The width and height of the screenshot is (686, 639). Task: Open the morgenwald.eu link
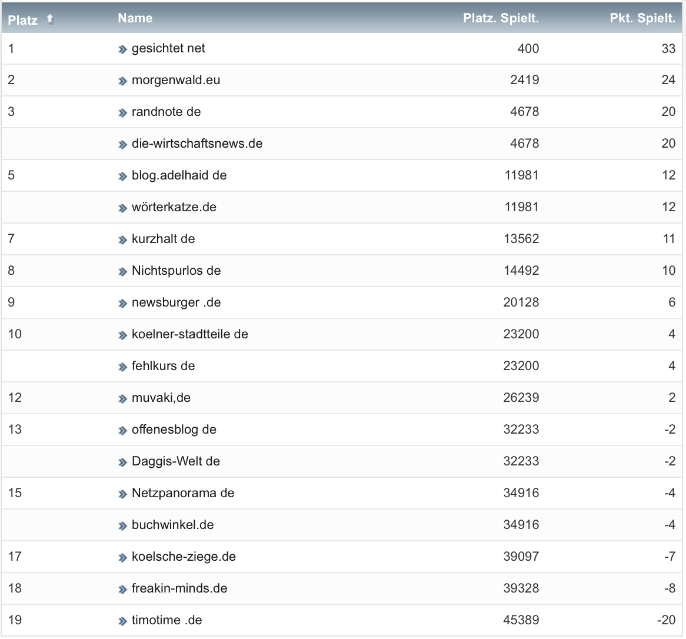click(x=176, y=80)
